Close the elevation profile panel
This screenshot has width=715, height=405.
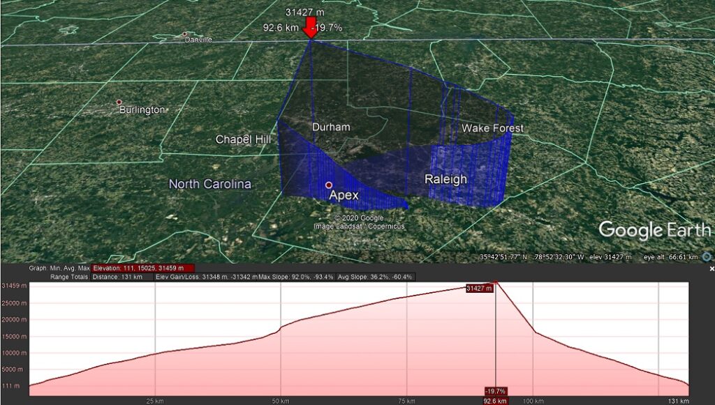[712, 268]
